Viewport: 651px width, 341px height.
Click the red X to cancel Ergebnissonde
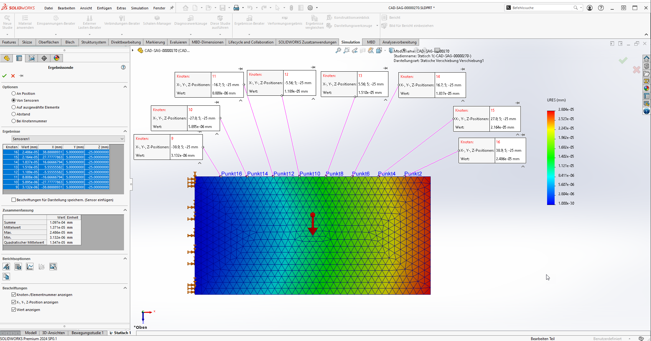[13, 76]
